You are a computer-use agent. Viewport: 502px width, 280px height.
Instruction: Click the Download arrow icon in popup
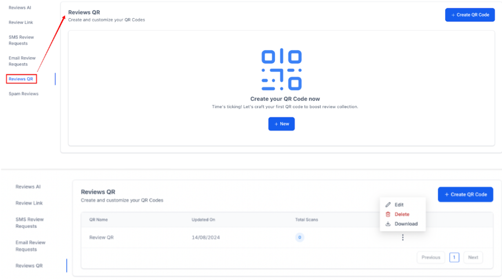[x=388, y=224]
